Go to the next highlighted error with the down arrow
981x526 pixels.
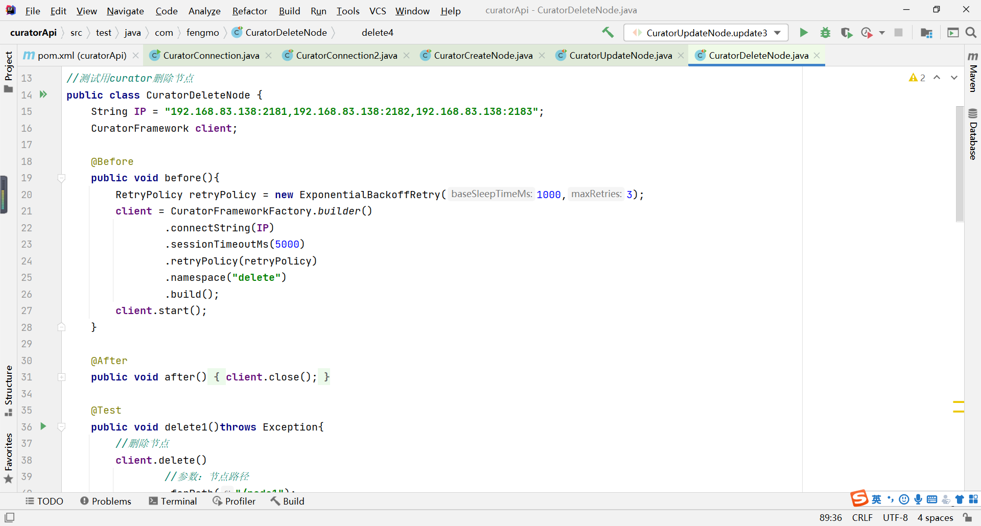click(x=954, y=78)
